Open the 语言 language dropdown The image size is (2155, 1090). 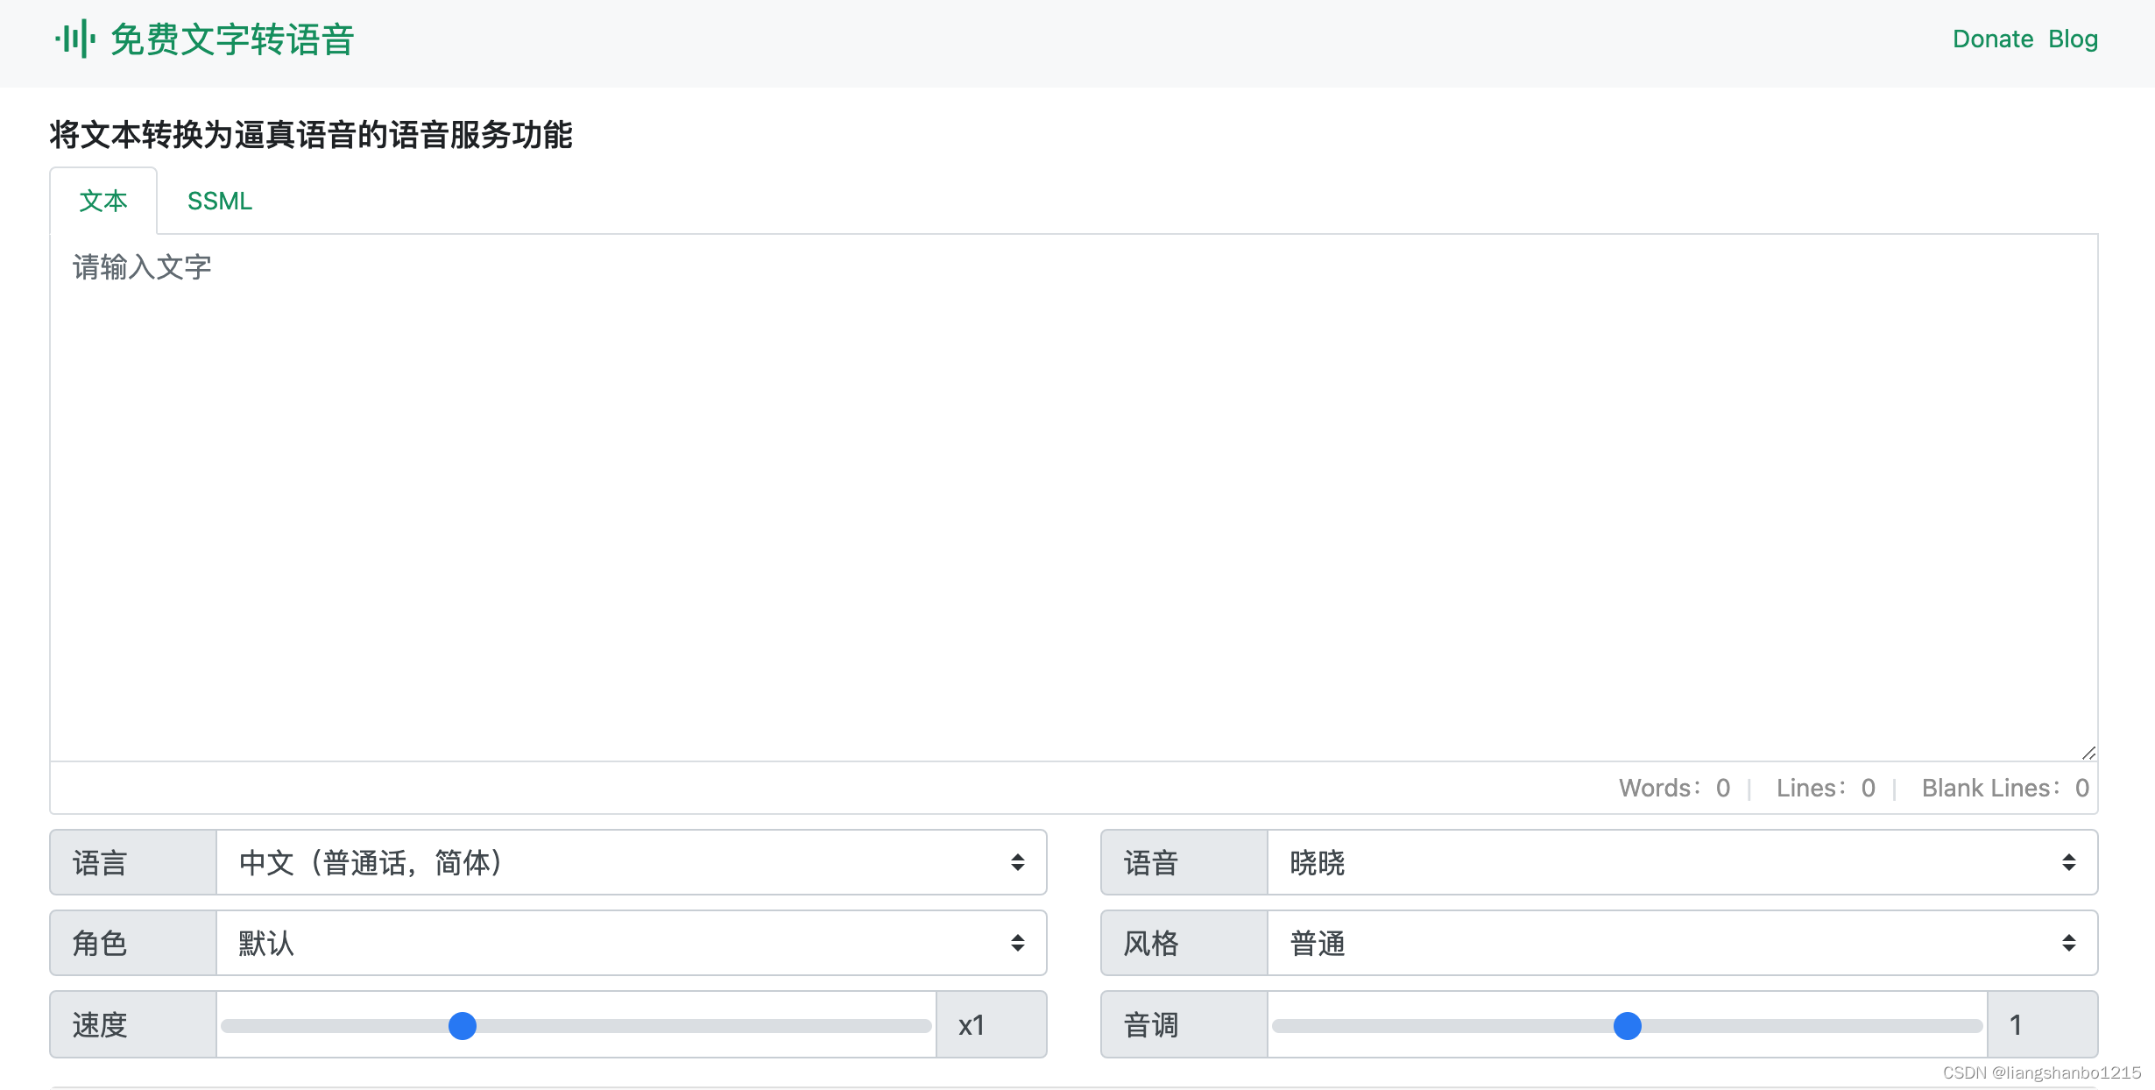[x=613, y=863]
